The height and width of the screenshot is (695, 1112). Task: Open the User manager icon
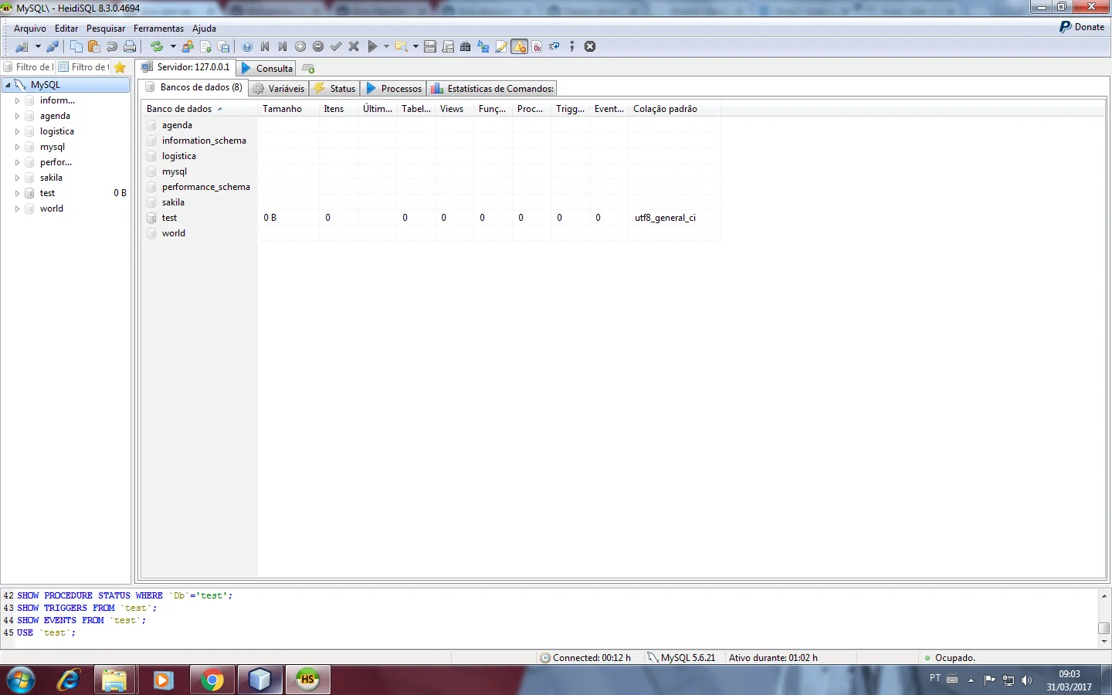point(188,46)
